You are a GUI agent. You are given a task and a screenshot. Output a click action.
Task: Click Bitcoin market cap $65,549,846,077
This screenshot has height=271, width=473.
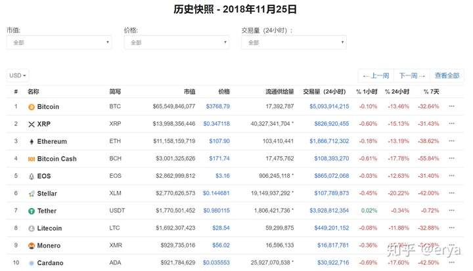[x=174, y=106]
